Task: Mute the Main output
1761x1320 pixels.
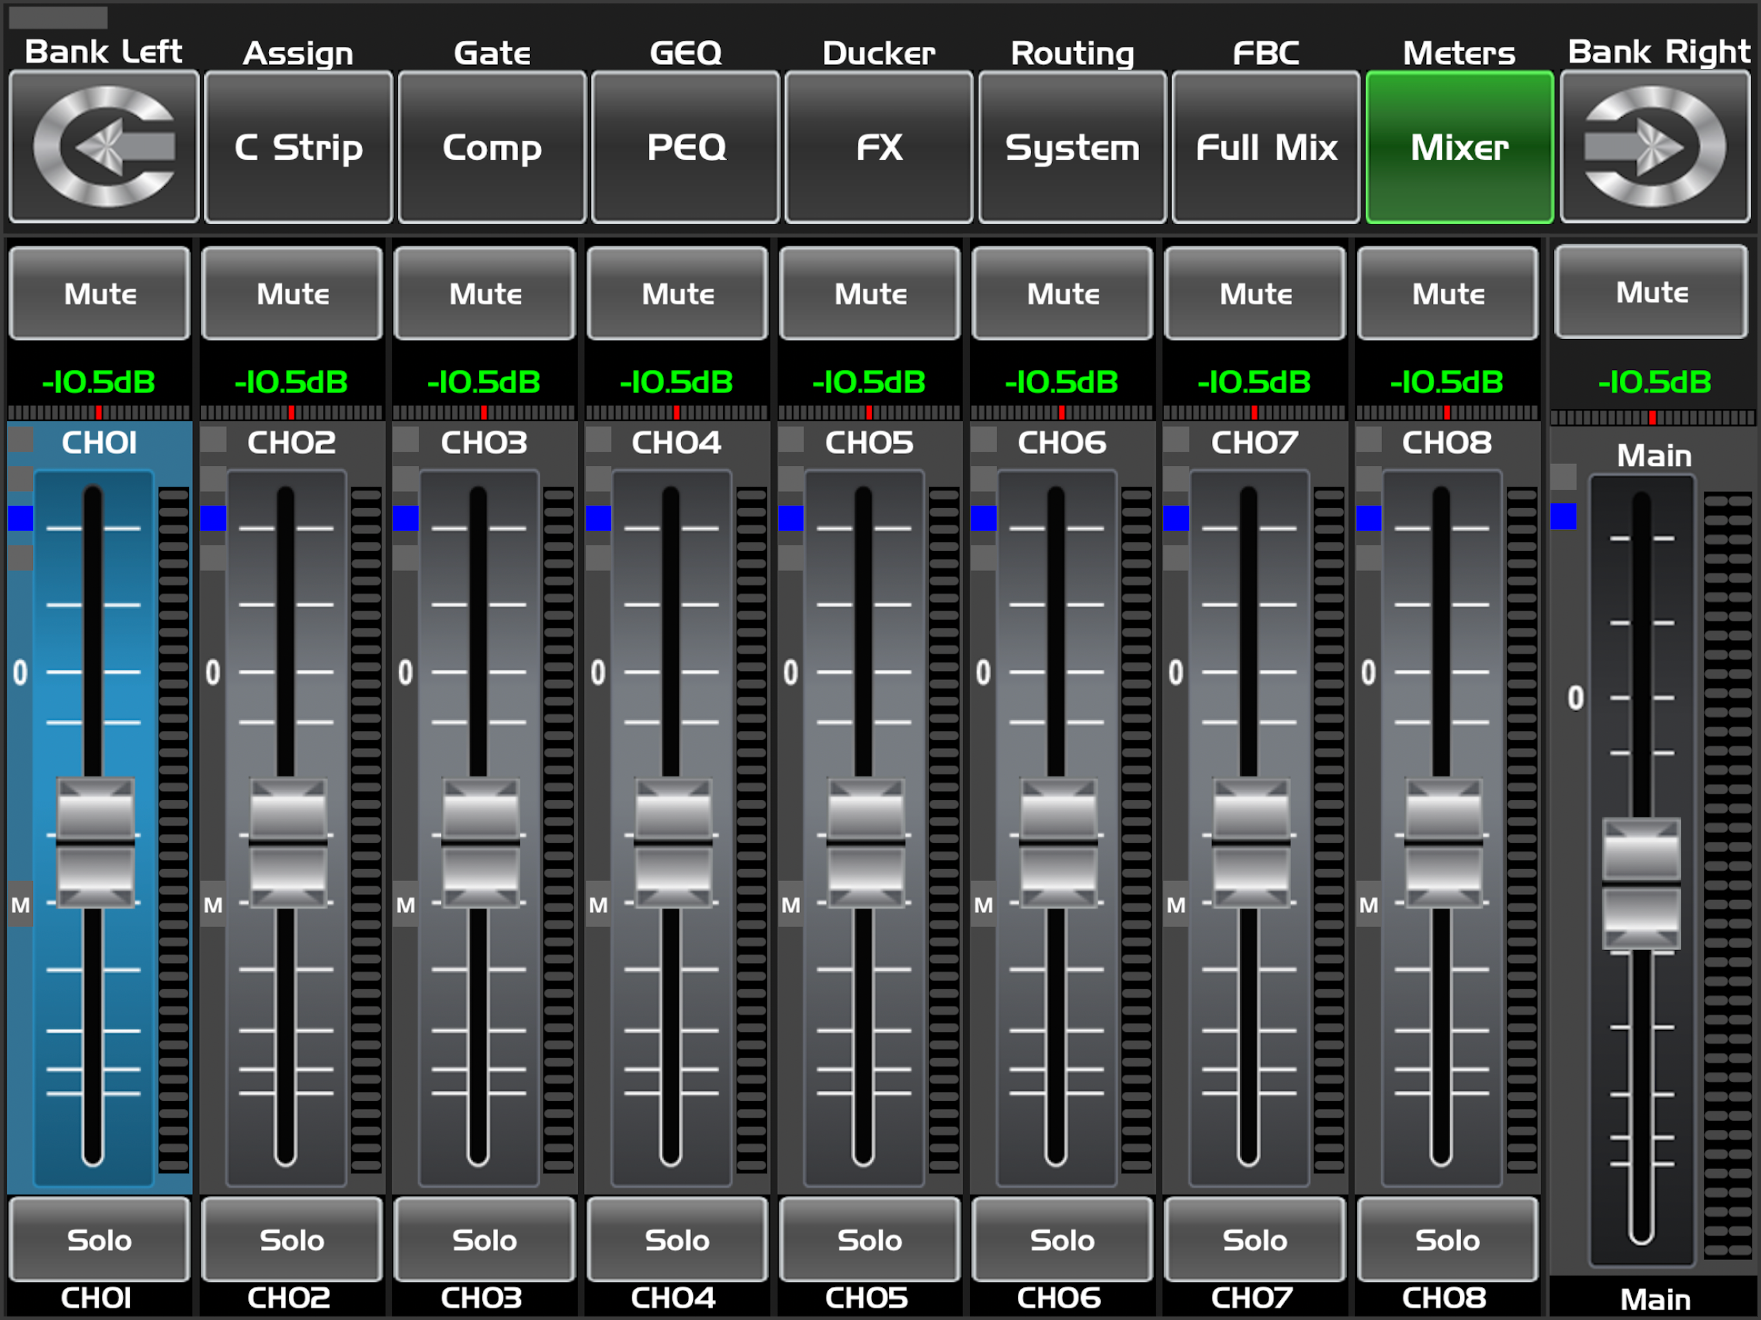Action: click(x=1652, y=292)
